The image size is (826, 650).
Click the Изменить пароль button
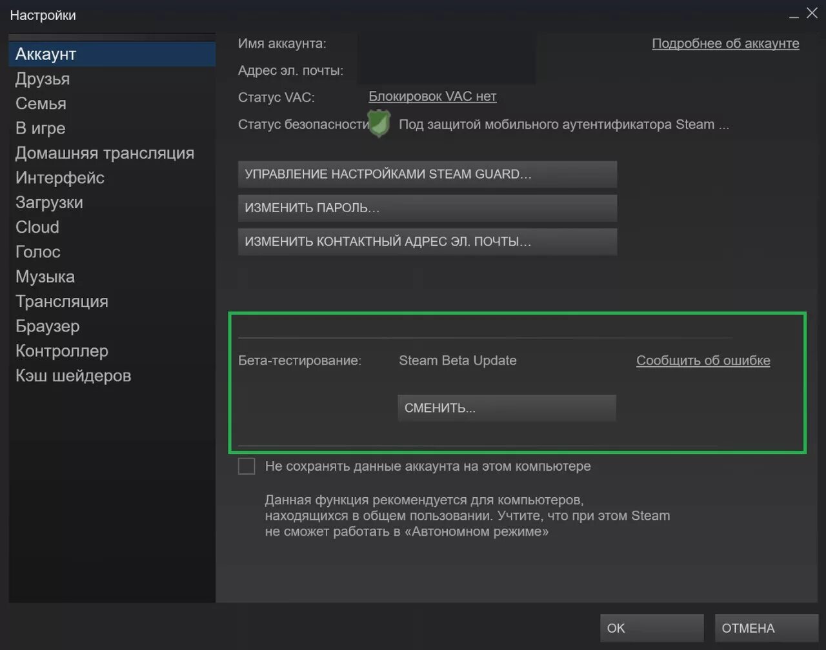coord(427,208)
